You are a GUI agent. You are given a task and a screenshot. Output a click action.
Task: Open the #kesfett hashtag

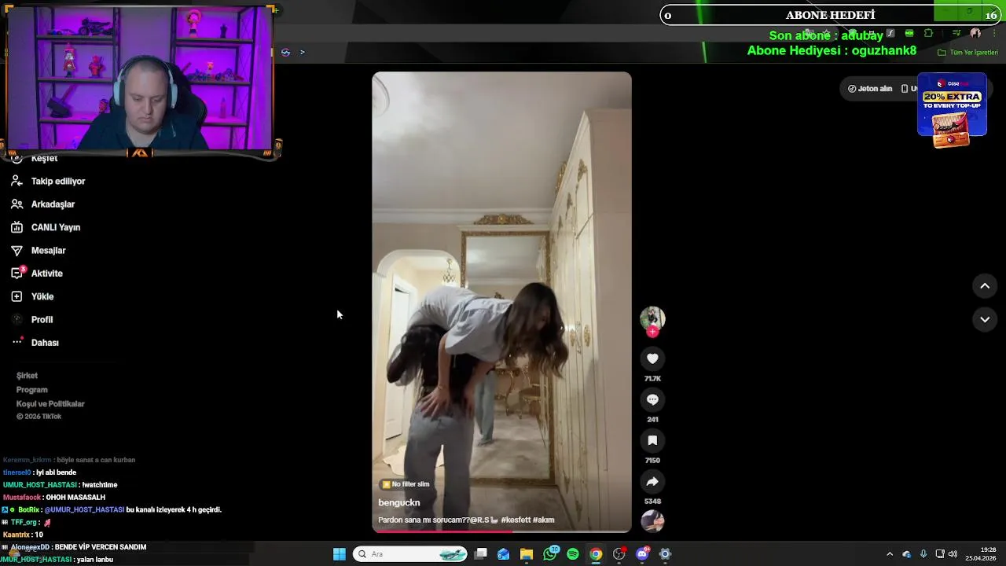(x=515, y=520)
